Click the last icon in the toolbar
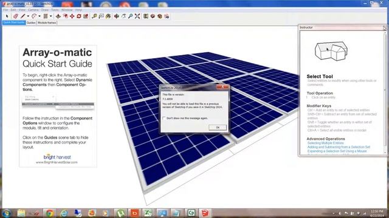The image size is (389, 218). coord(167,16)
